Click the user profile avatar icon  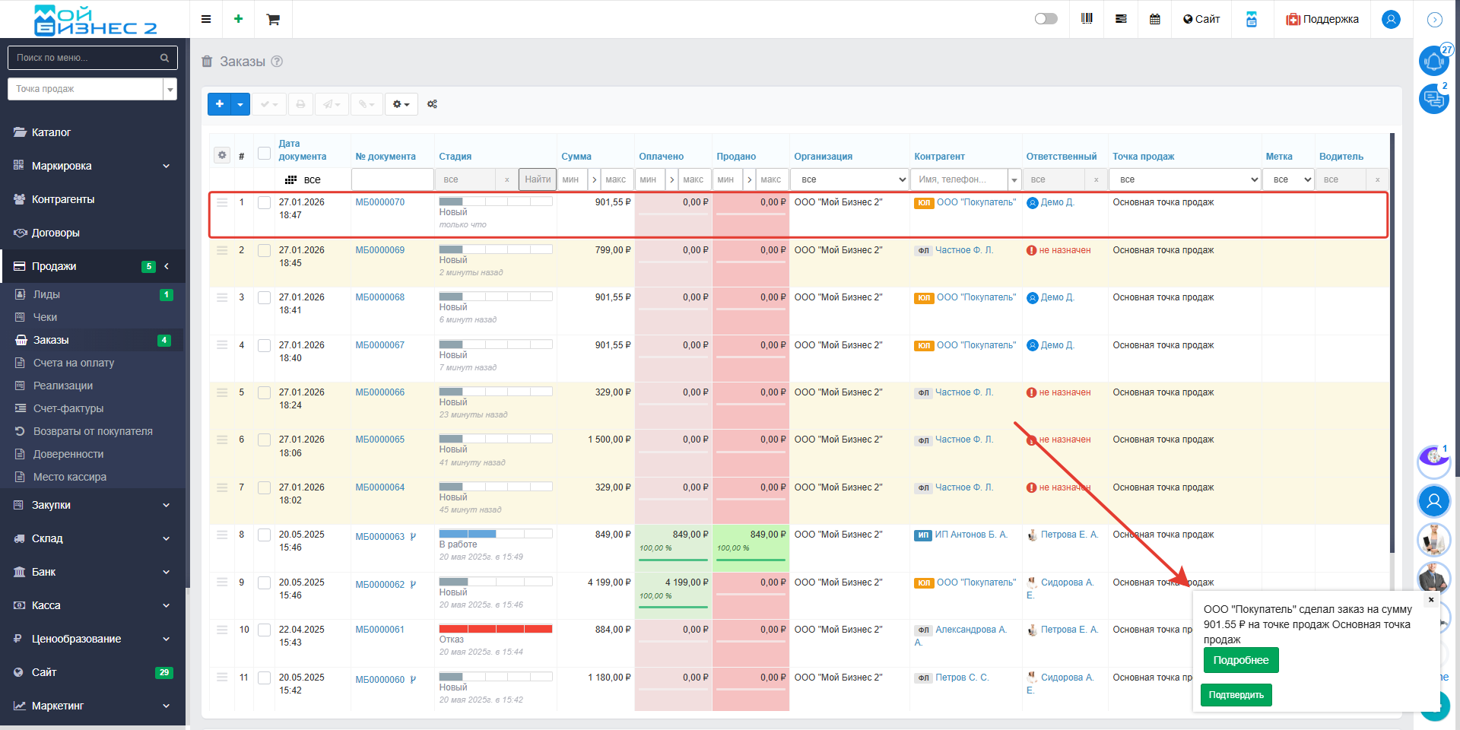[x=1391, y=19]
